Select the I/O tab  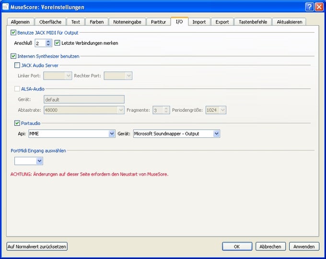179,22
